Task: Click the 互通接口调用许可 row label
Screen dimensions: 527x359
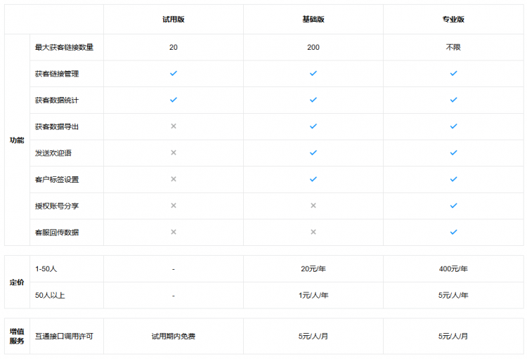Action: (x=64, y=337)
